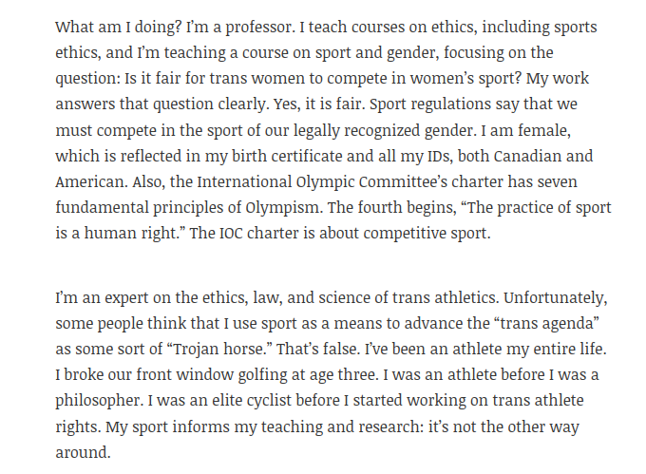Click the quoted phrase 'Trojan horse.'
The image size is (646, 474).
[x=223, y=350]
